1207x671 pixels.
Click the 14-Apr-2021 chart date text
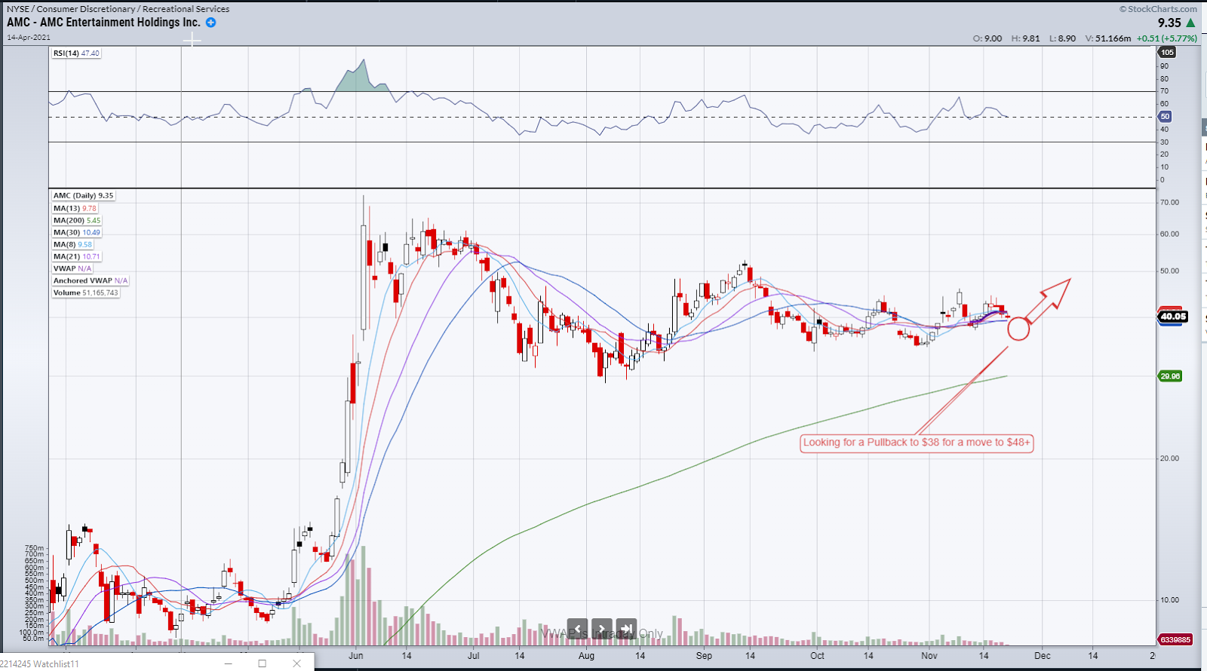(x=29, y=37)
